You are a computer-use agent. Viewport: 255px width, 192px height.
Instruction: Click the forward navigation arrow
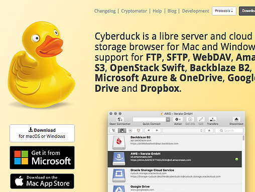(x=157, y=130)
